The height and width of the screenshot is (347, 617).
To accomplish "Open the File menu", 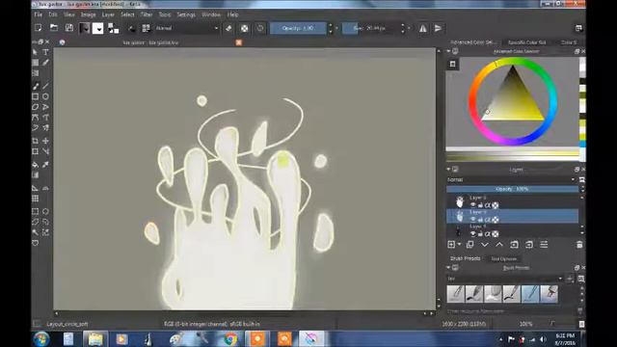I will click(39, 14).
